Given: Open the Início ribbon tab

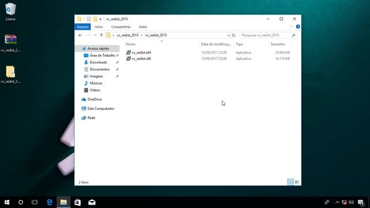Looking at the screenshot, I should tap(99, 27).
